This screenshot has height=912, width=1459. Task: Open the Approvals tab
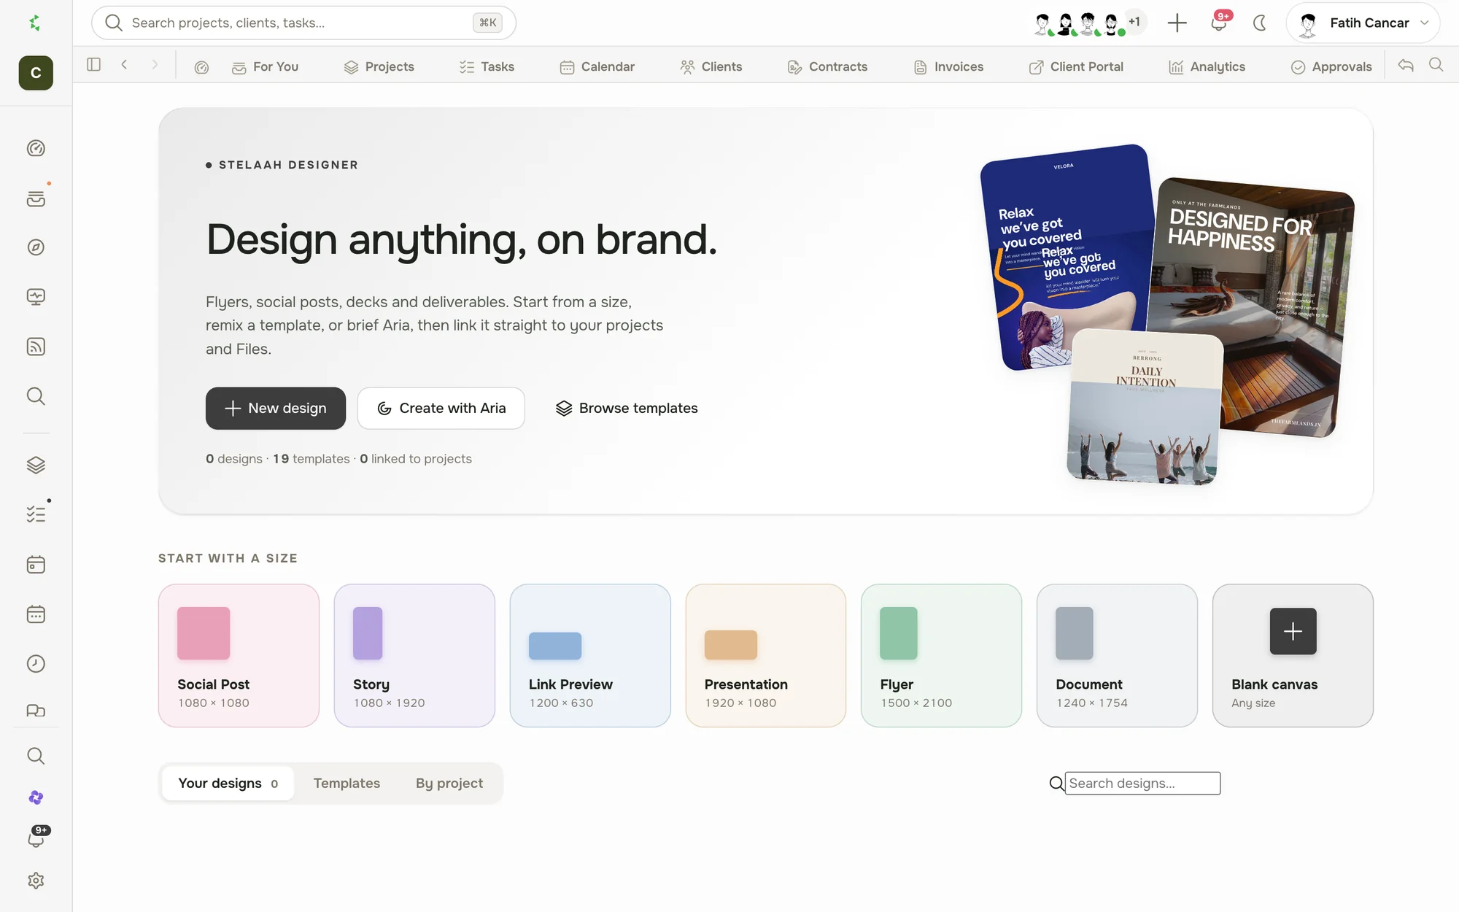click(1331, 67)
